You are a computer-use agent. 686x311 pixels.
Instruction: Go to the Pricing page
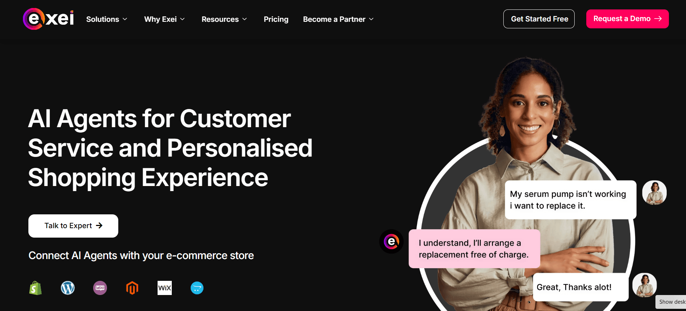tap(276, 19)
